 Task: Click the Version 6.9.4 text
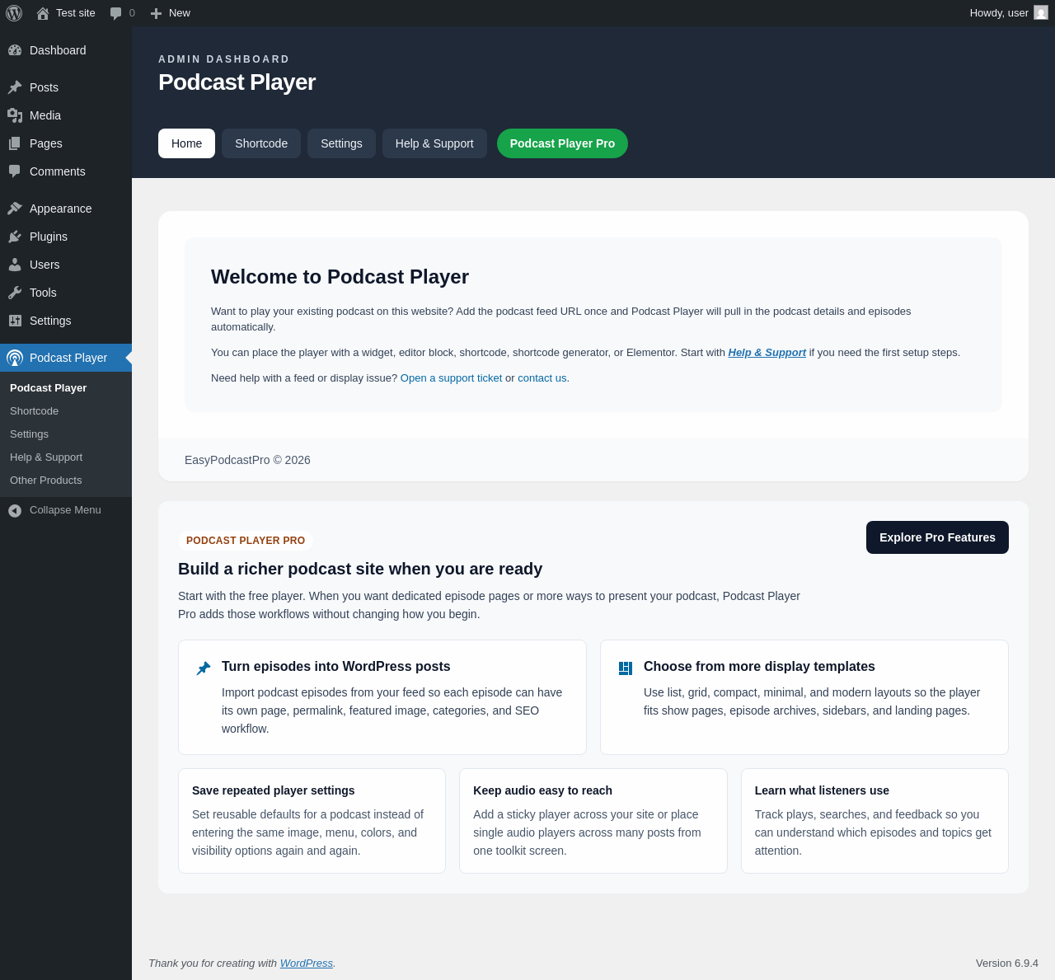[1007, 963]
